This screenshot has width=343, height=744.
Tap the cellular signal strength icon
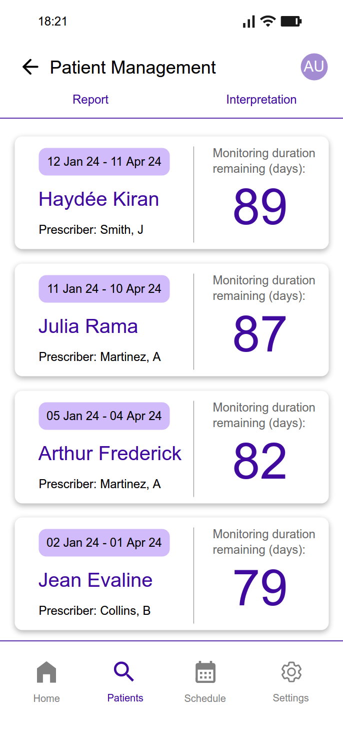[248, 21]
